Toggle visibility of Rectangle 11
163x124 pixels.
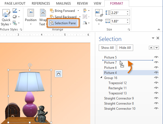[x=156, y=88]
